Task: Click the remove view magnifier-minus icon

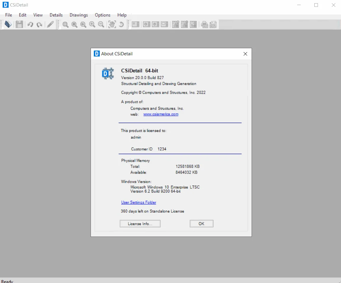Action: [184, 24]
